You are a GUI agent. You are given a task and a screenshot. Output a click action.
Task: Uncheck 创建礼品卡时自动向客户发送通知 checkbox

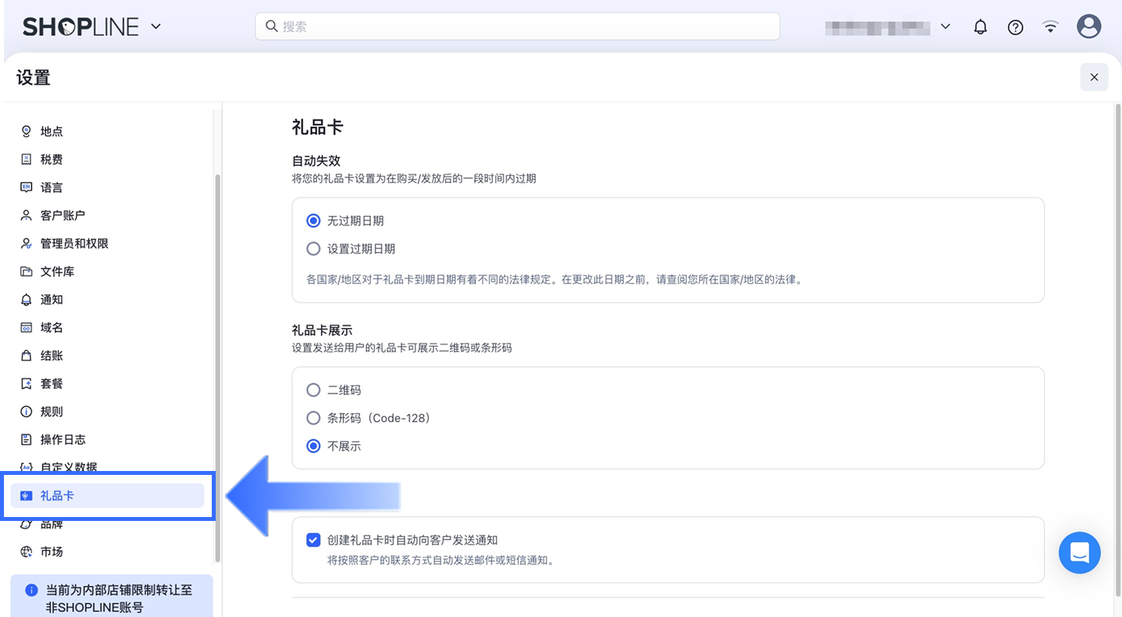[x=314, y=540]
